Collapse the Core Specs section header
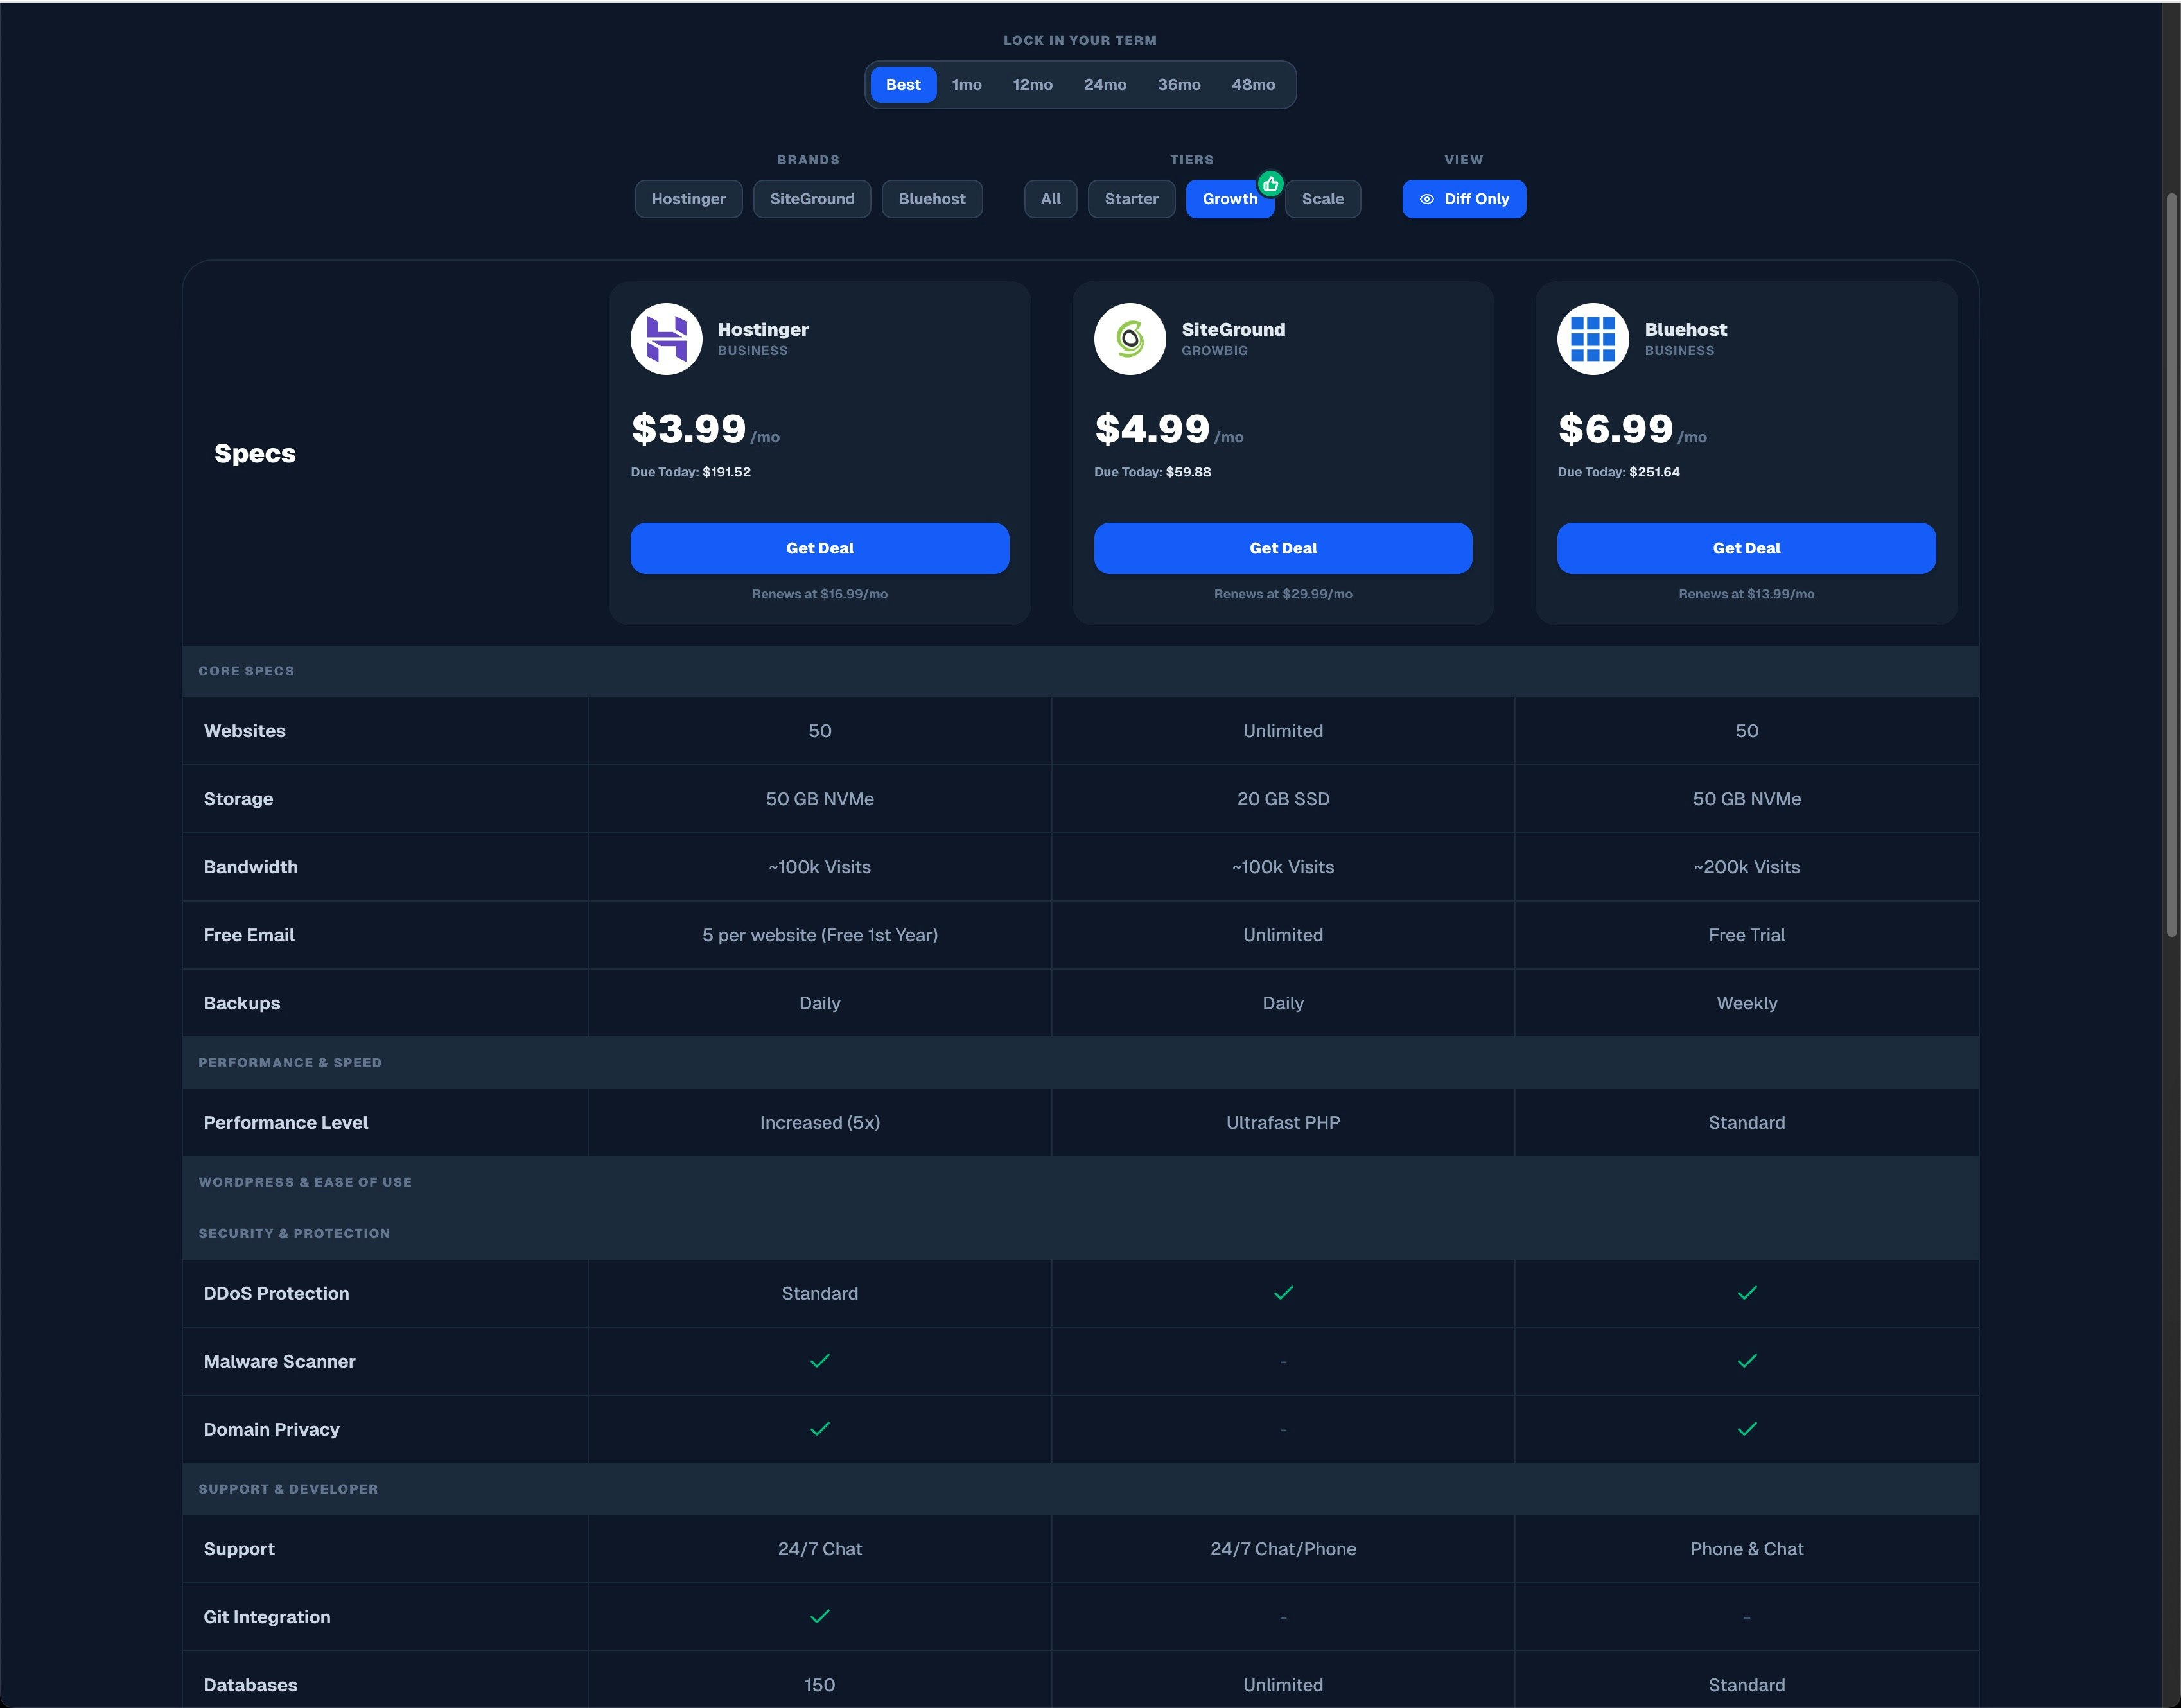Image resolution: width=2181 pixels, height=1708 pixels. pyautogui.click(x=246, y=671)
